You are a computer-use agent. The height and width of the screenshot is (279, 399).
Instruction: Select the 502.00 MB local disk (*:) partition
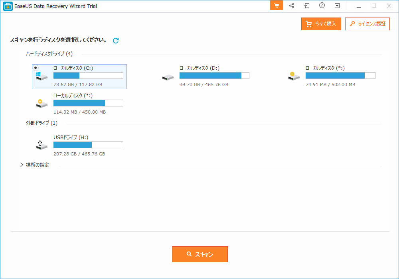coord(331,76)
